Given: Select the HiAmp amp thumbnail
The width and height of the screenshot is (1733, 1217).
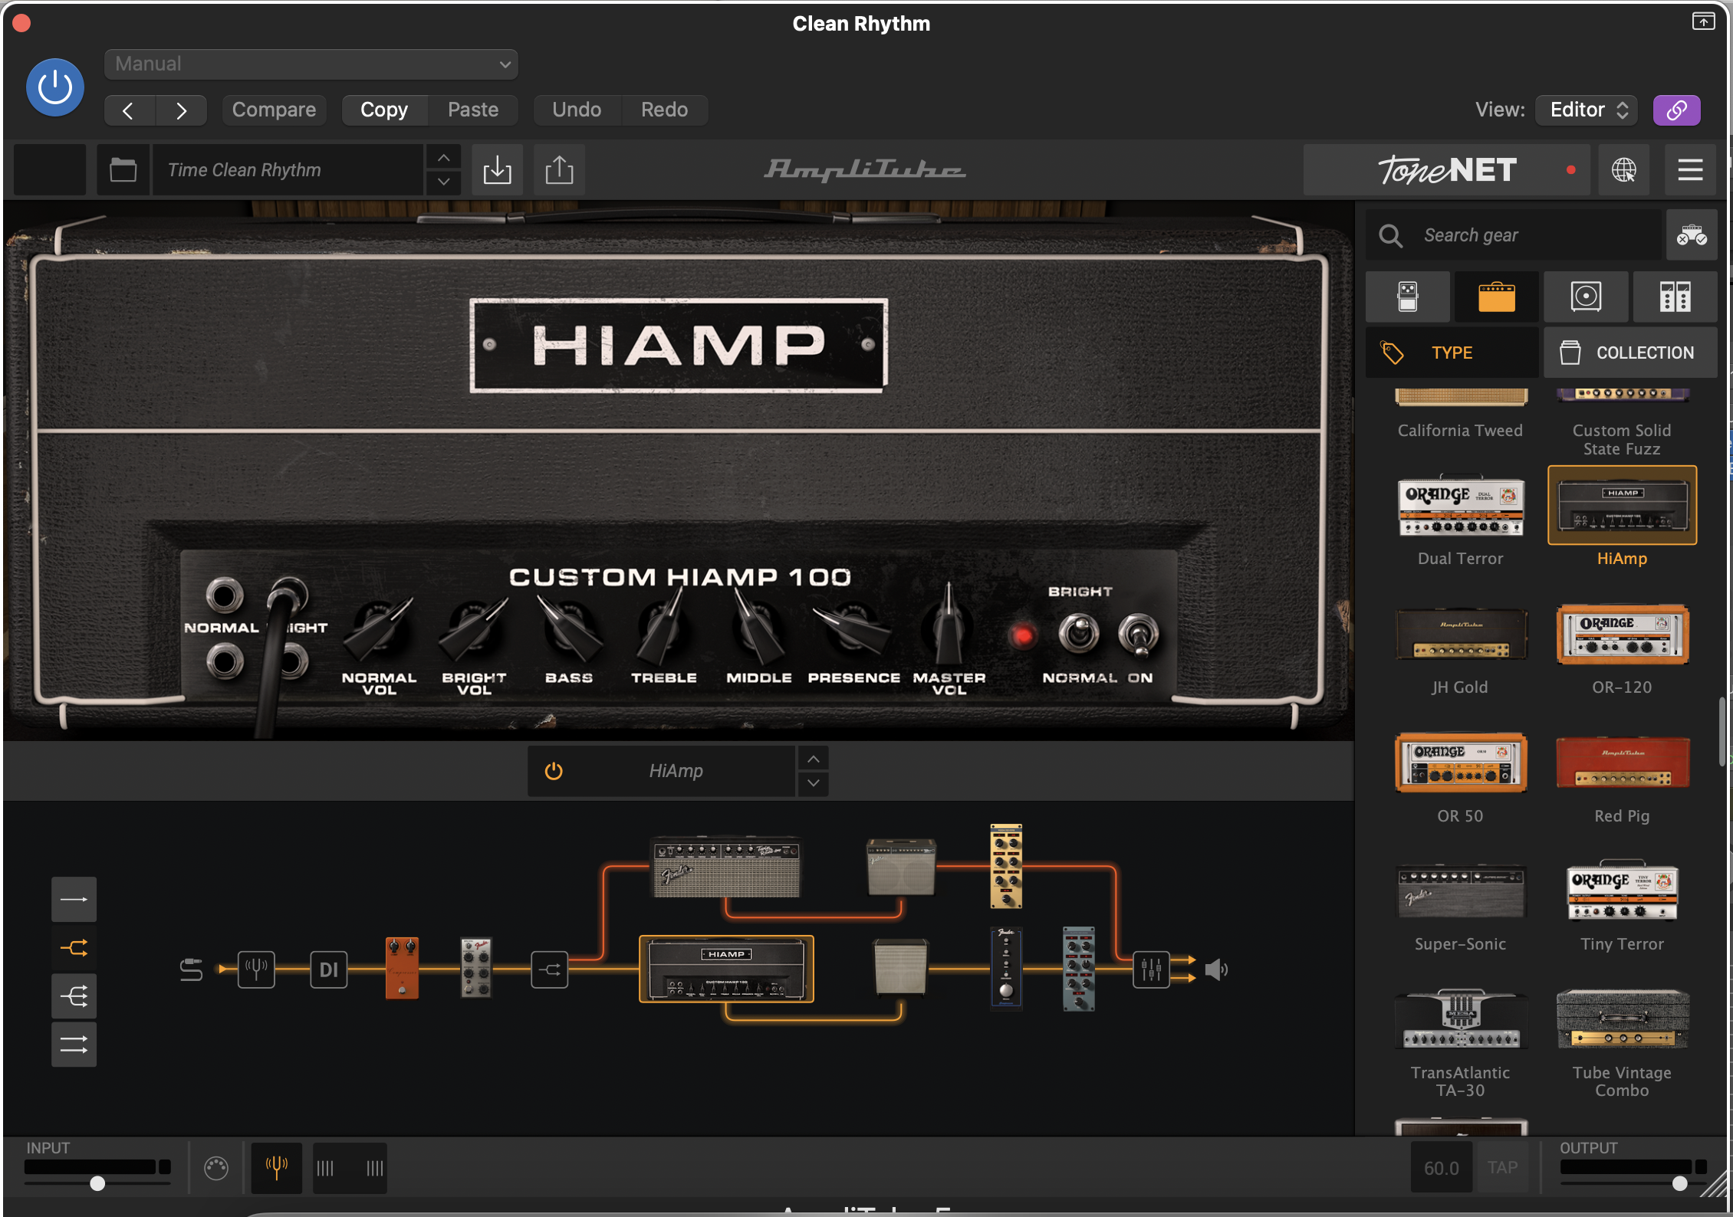Looking at the screenshot, I should (x=1622, y=507).
